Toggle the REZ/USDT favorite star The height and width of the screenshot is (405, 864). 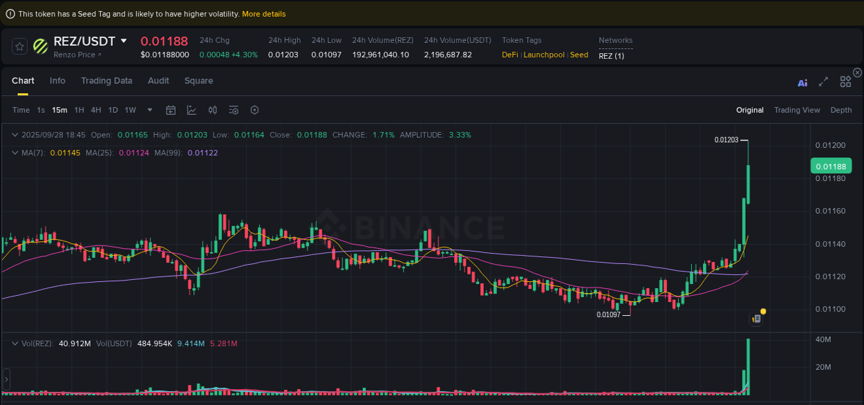pos(19,46)
